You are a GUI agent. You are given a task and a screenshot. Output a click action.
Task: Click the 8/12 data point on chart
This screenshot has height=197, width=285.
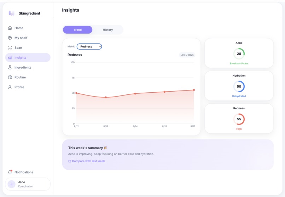click(x=76, y=93)
